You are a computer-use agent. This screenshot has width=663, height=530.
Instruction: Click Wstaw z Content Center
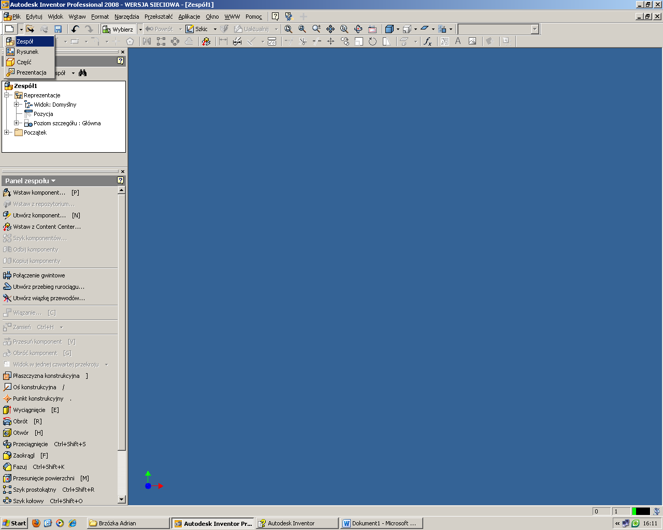tap(42, 227)
